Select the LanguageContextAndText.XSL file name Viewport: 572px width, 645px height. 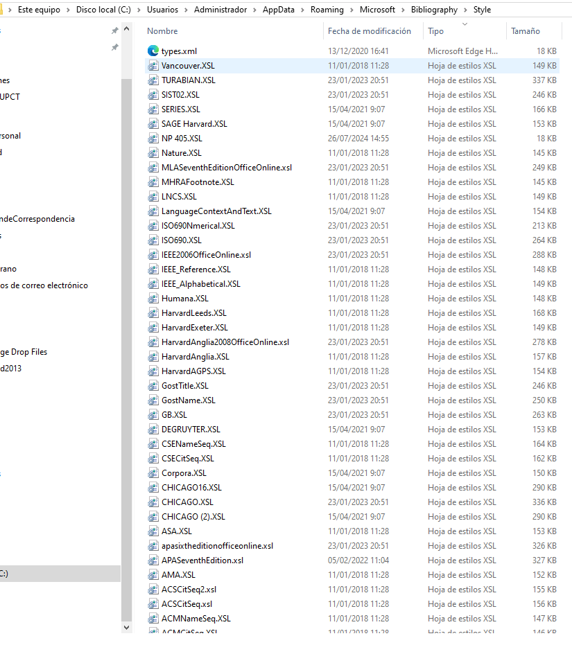(216, 211)
